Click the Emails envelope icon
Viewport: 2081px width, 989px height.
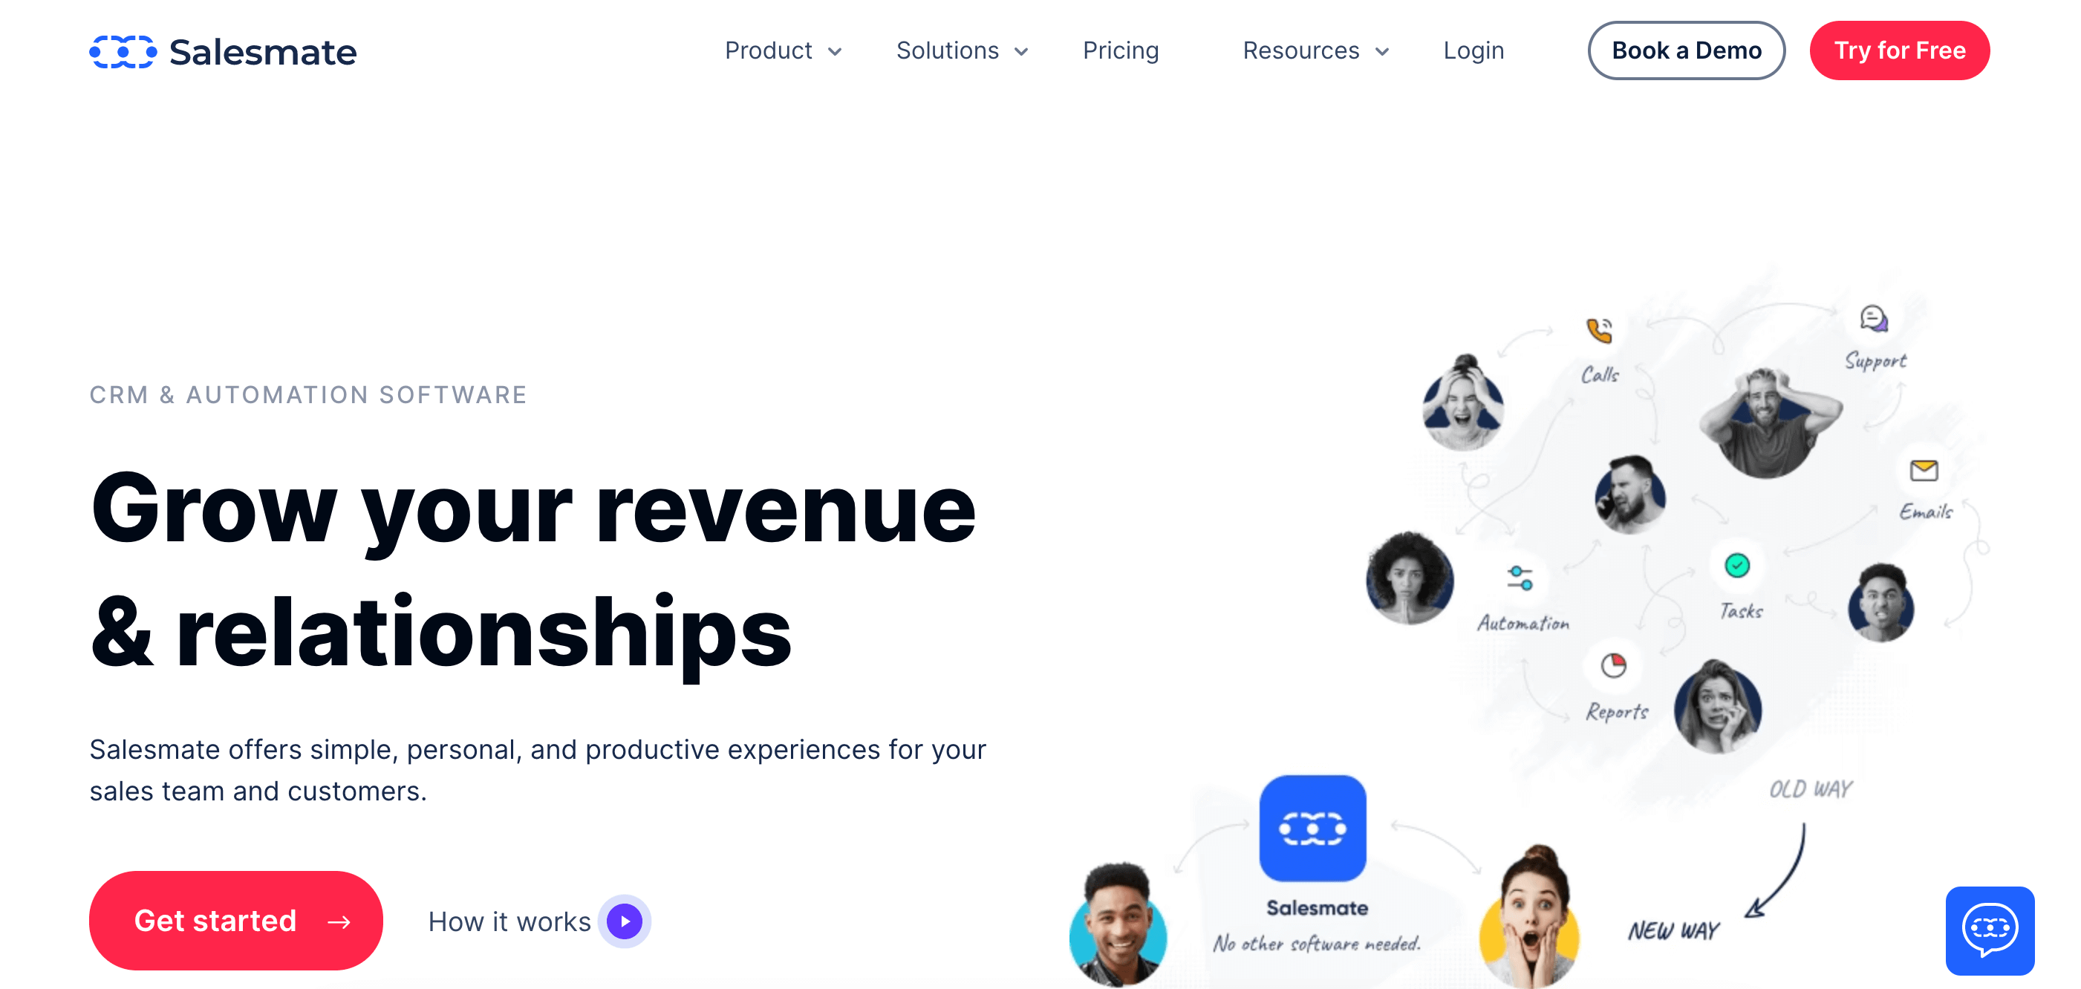1923,471
